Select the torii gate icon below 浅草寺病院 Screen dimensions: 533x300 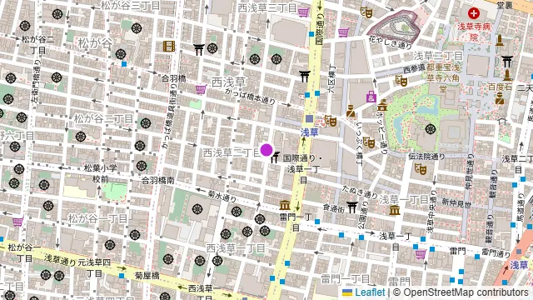pyautogui.click(x=507, y=61)
